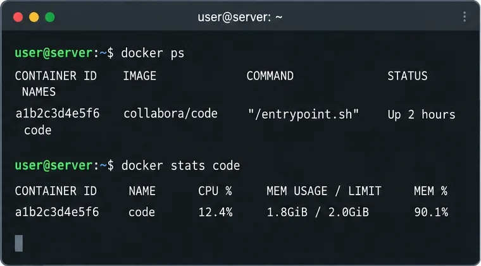
Task: Click CONTAINER ID header in docker ps output
Action: [56, 76]
